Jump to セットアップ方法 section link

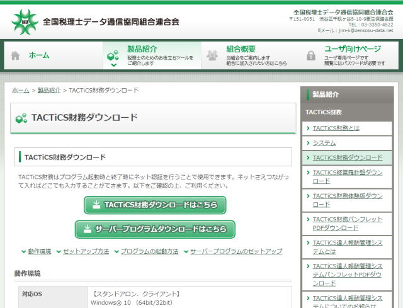86,251
